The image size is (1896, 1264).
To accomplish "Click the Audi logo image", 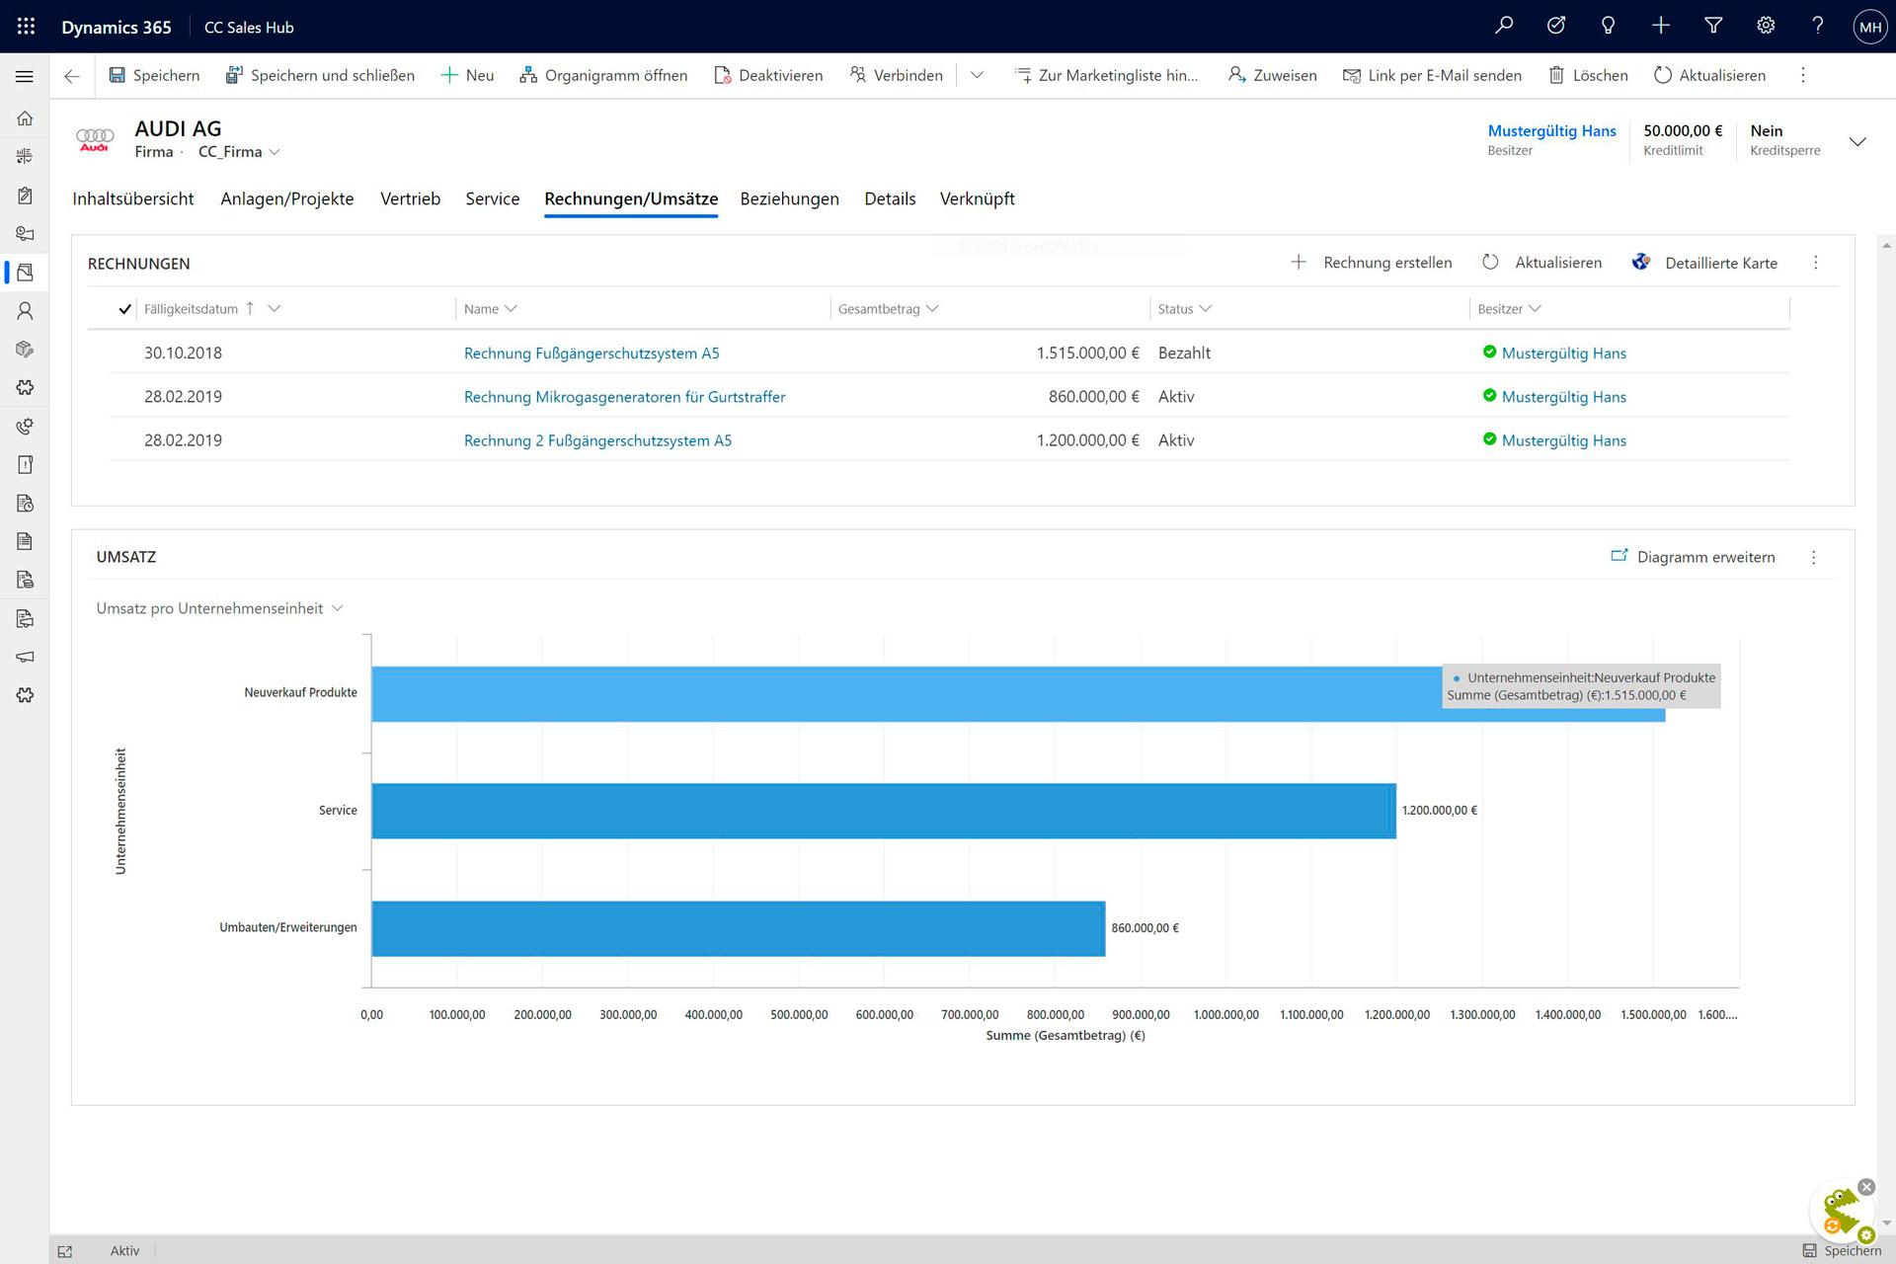I will click(x=95, y=139).
